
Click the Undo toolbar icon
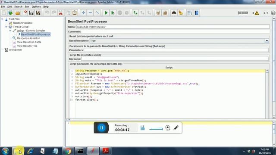[47, 12]
